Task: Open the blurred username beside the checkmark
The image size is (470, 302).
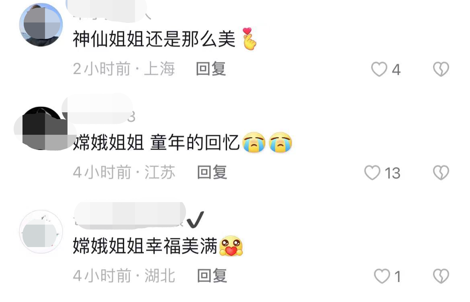Action: 129,214
